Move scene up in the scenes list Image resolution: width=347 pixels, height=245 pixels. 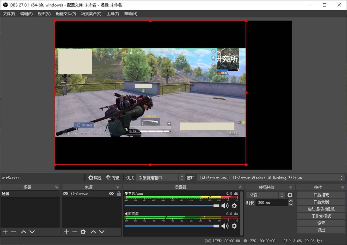24,232
